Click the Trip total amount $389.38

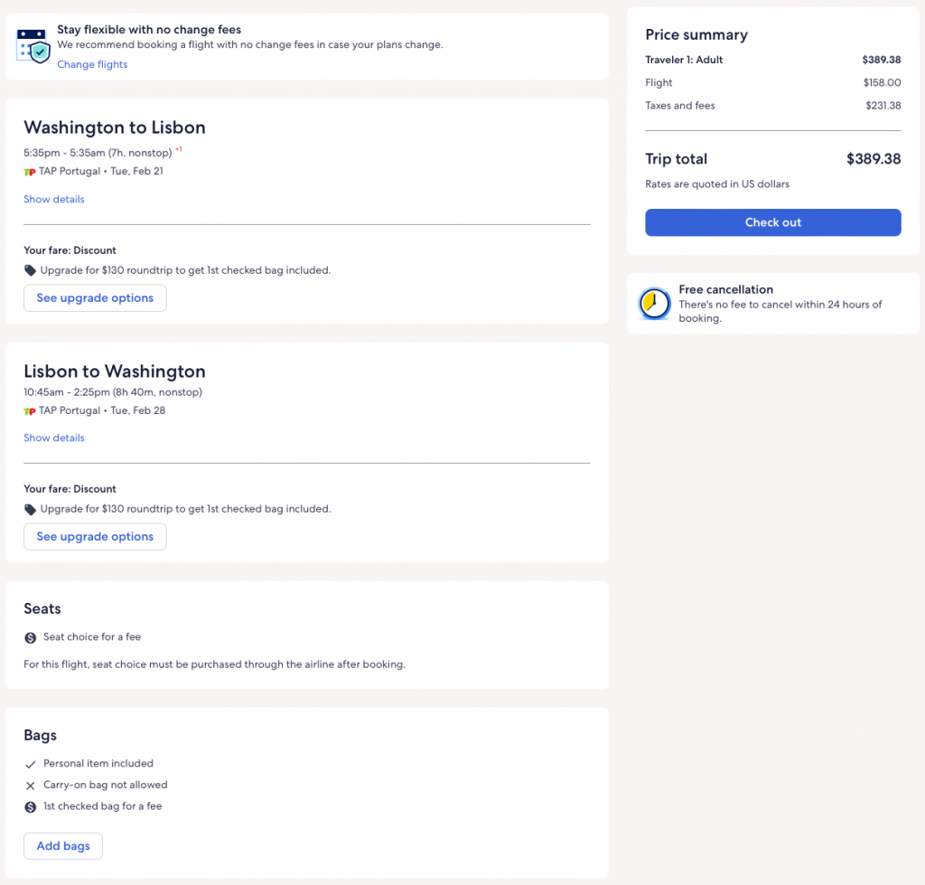click(x=873, y=159)
